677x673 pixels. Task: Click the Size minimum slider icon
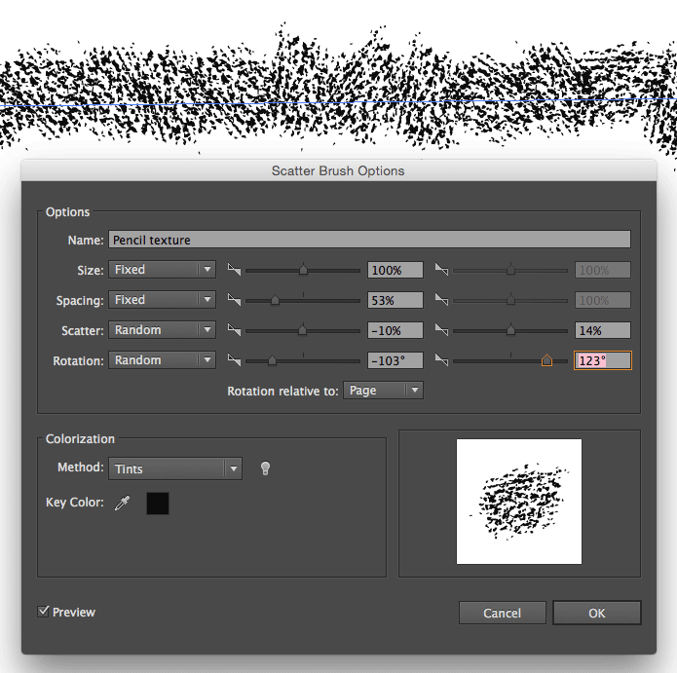233,270
